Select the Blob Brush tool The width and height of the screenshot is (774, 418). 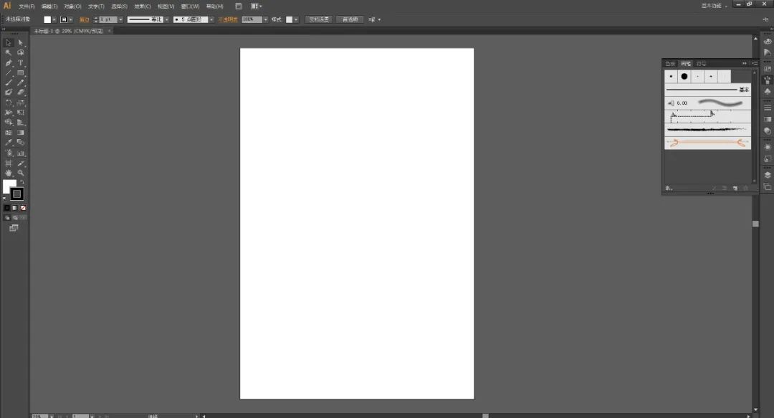(x=9, y=92)
